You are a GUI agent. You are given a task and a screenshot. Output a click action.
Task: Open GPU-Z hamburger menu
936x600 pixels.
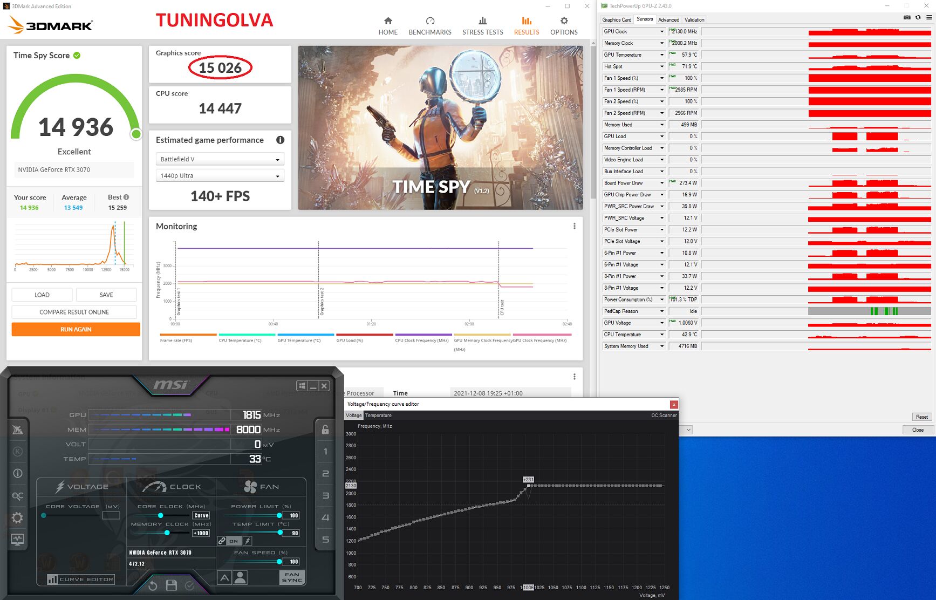pyautogui.click(x=929, y=18)
